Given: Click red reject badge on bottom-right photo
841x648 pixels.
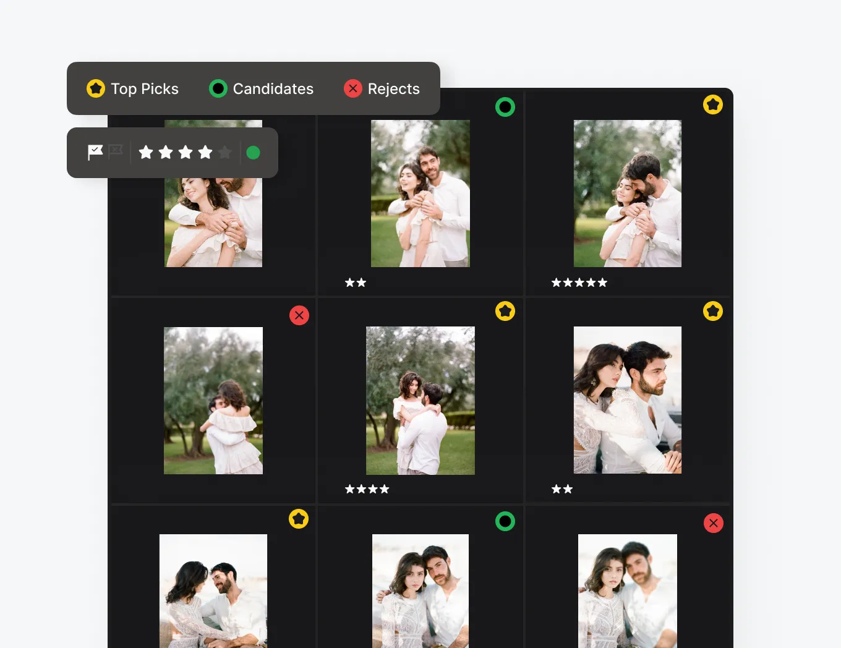Looking at the screenshot, I should [x=714, y=523].
